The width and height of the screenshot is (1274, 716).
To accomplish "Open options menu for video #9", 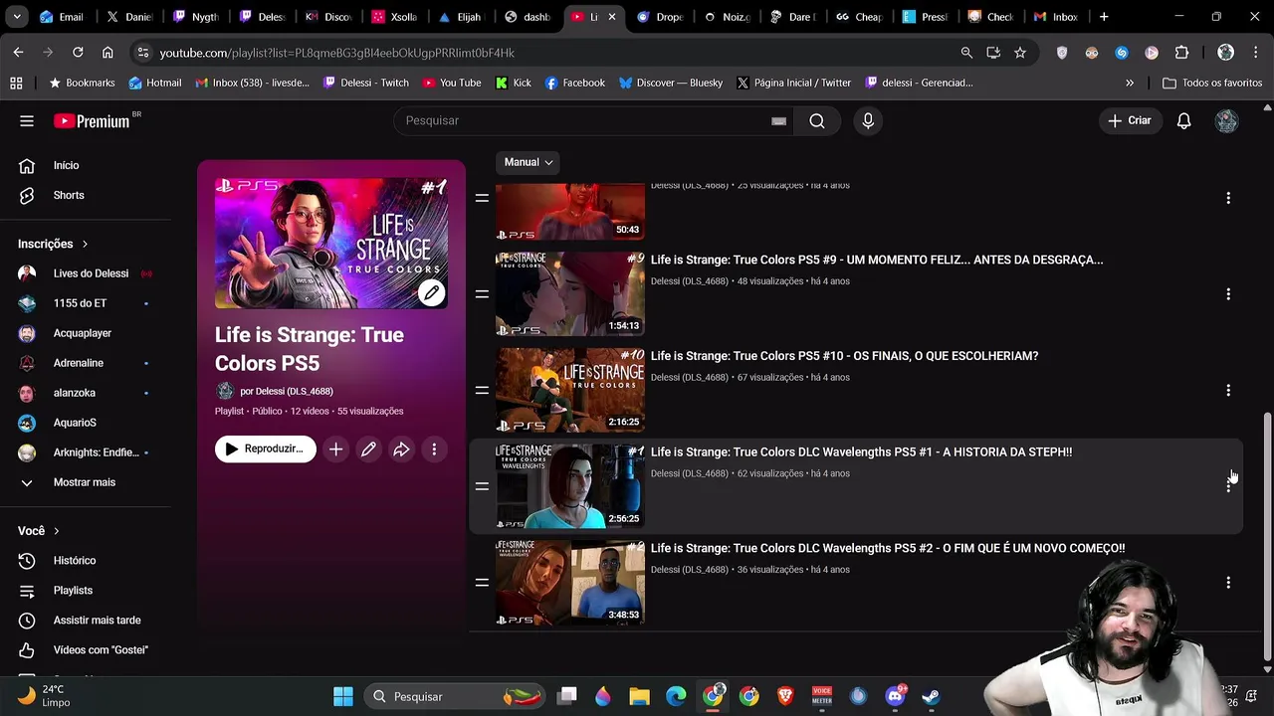I will [1228, 294].
